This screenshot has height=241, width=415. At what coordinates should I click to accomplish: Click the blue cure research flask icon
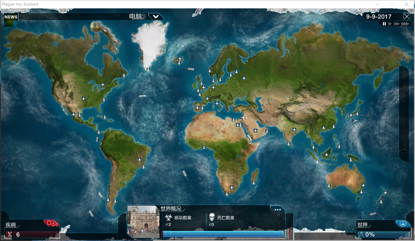pyautogui.click(x=403, y=224)
